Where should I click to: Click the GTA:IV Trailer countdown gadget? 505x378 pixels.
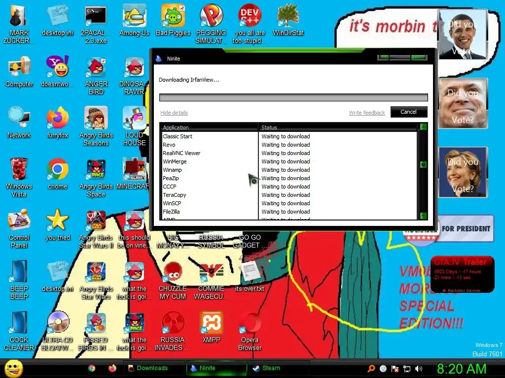[x=462, y=274]
